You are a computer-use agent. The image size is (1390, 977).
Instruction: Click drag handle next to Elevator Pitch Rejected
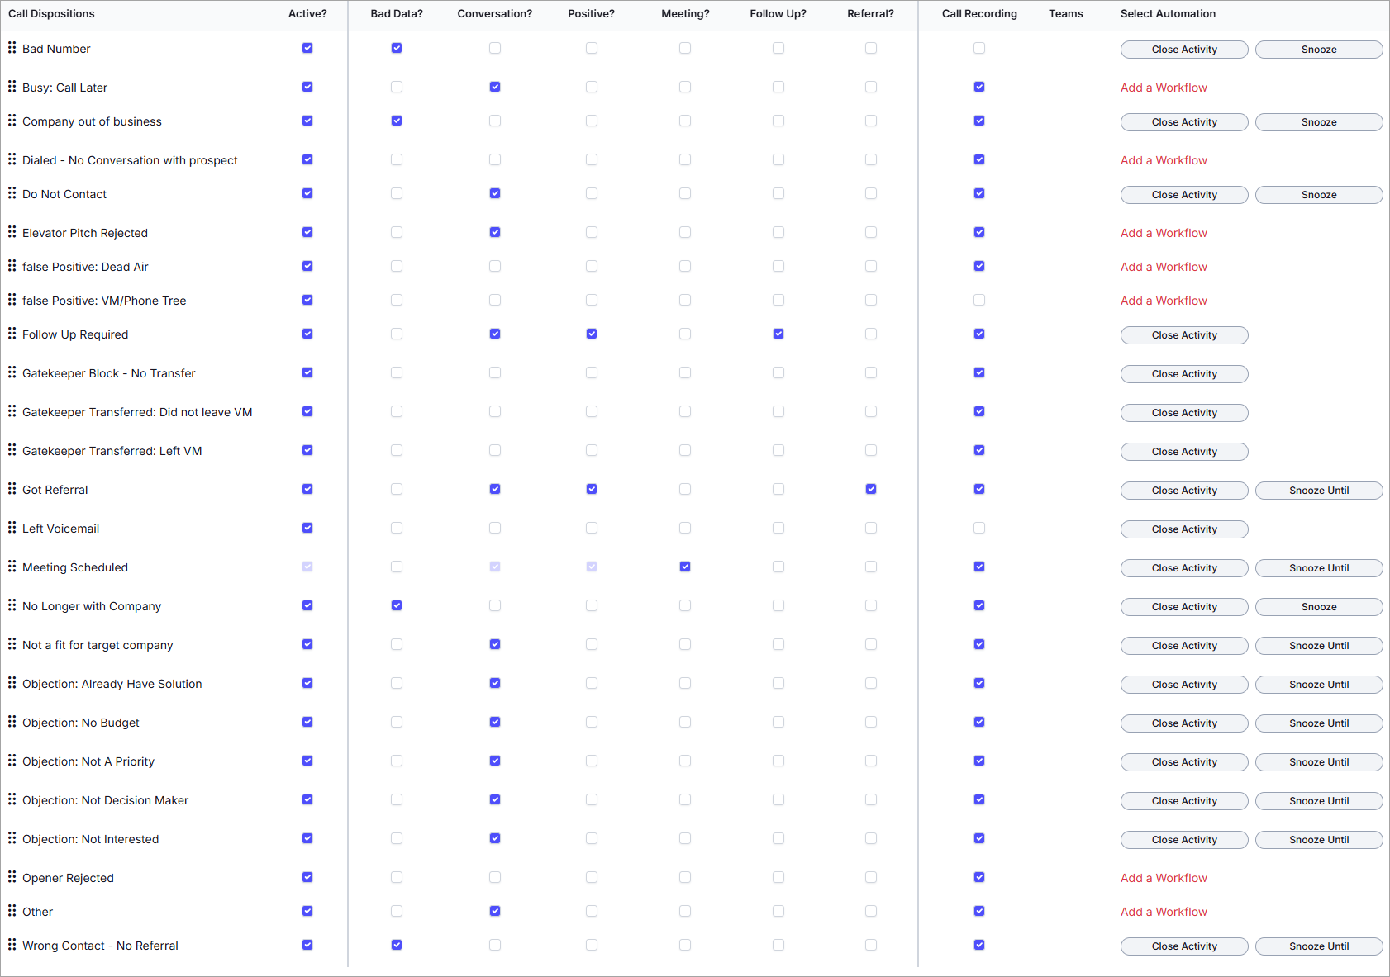coord(12,232)
